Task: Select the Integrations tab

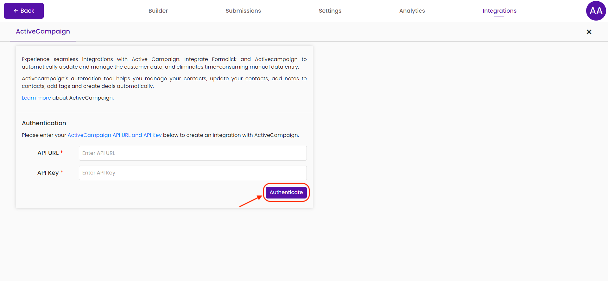Action: (499, 11)
